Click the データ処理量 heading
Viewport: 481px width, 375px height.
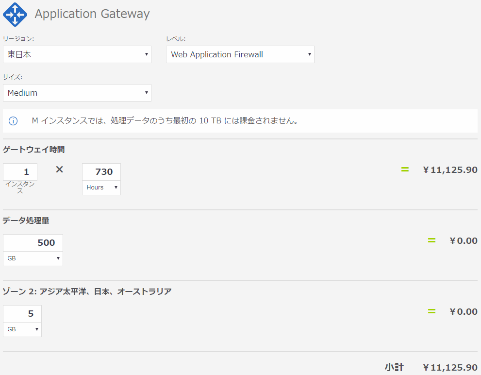pos(26,221)
